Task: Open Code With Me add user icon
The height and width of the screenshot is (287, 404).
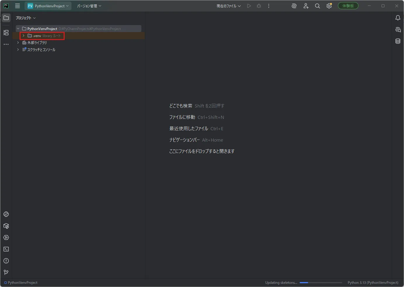Action: click(x=306, y=6)
